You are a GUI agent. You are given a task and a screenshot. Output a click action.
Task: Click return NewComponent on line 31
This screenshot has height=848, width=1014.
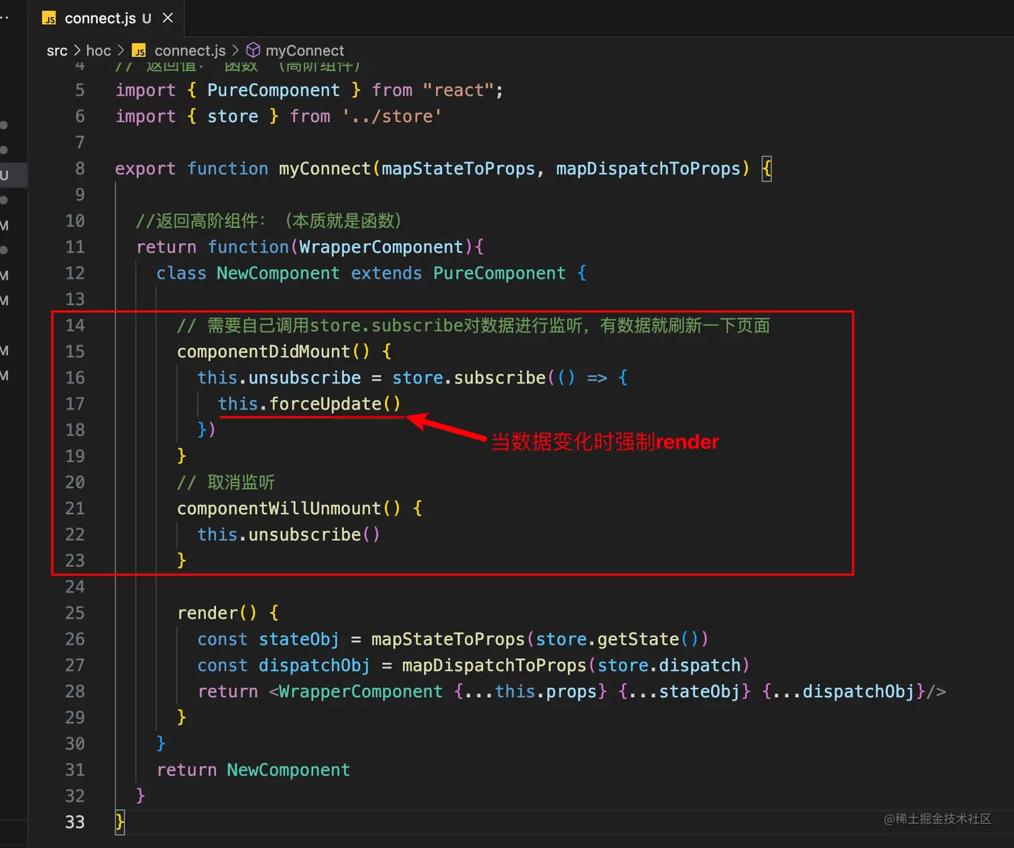(x=253, y=770)
